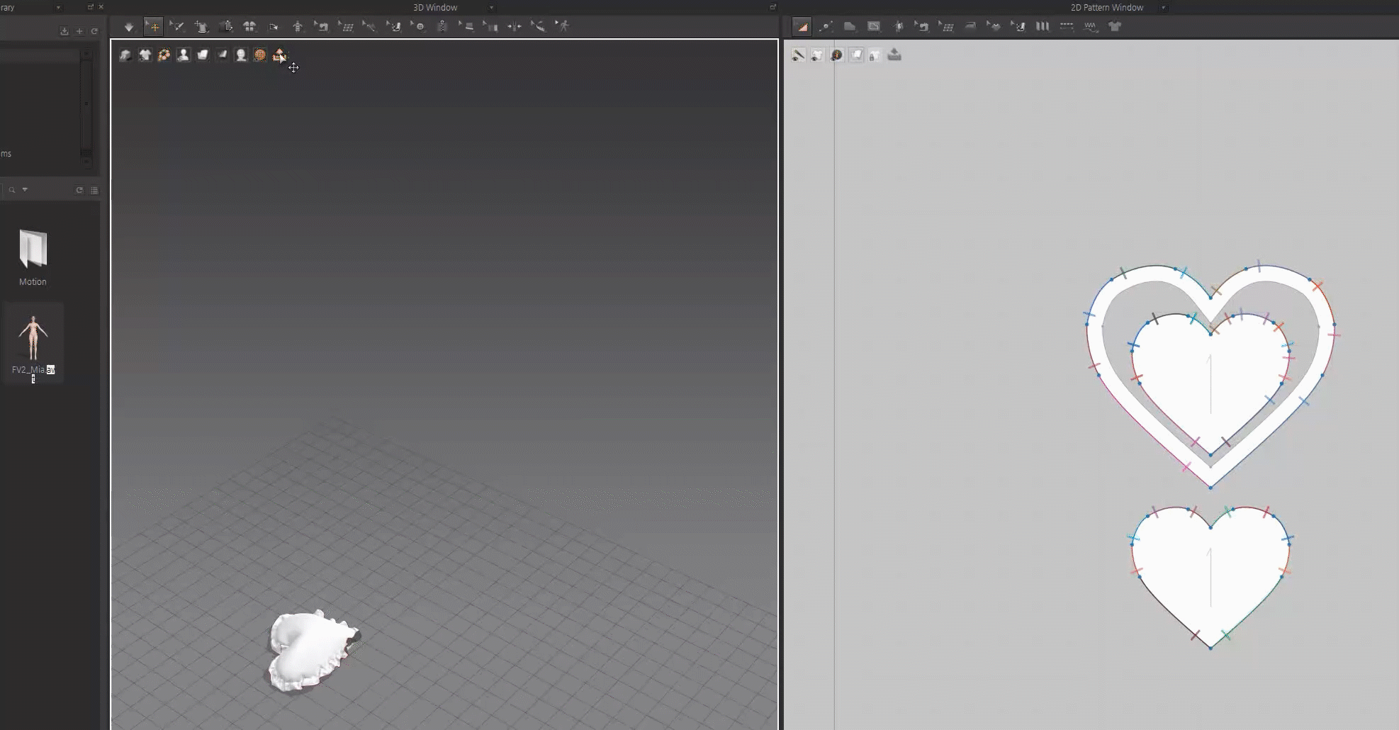Click the T-shirt icon in 2D toolbar
The width and height of the screenshot is (1399, 730).
(x=1115, y=27)
